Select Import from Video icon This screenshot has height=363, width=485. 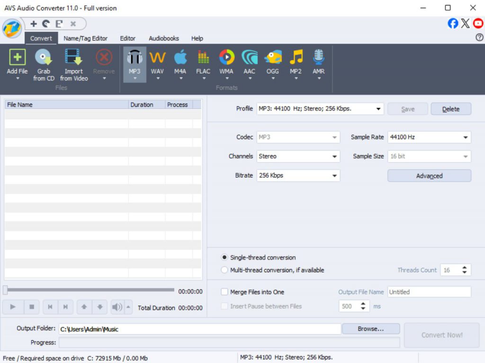click(x=73, y=58)
